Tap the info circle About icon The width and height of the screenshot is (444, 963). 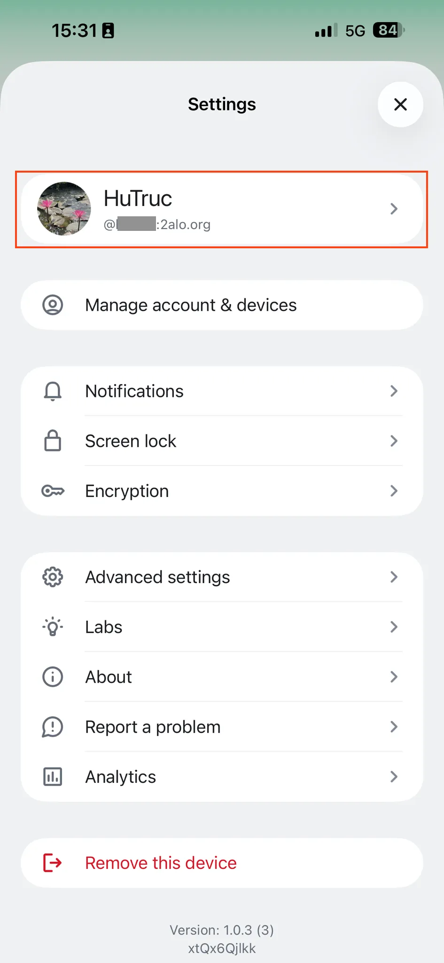coord(53,677)
